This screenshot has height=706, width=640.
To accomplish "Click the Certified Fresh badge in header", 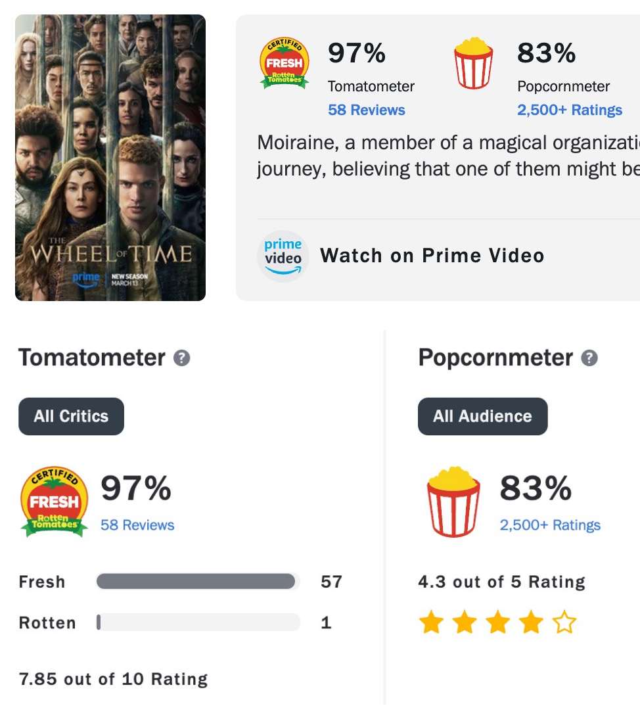I will click(x=284, y=64).
